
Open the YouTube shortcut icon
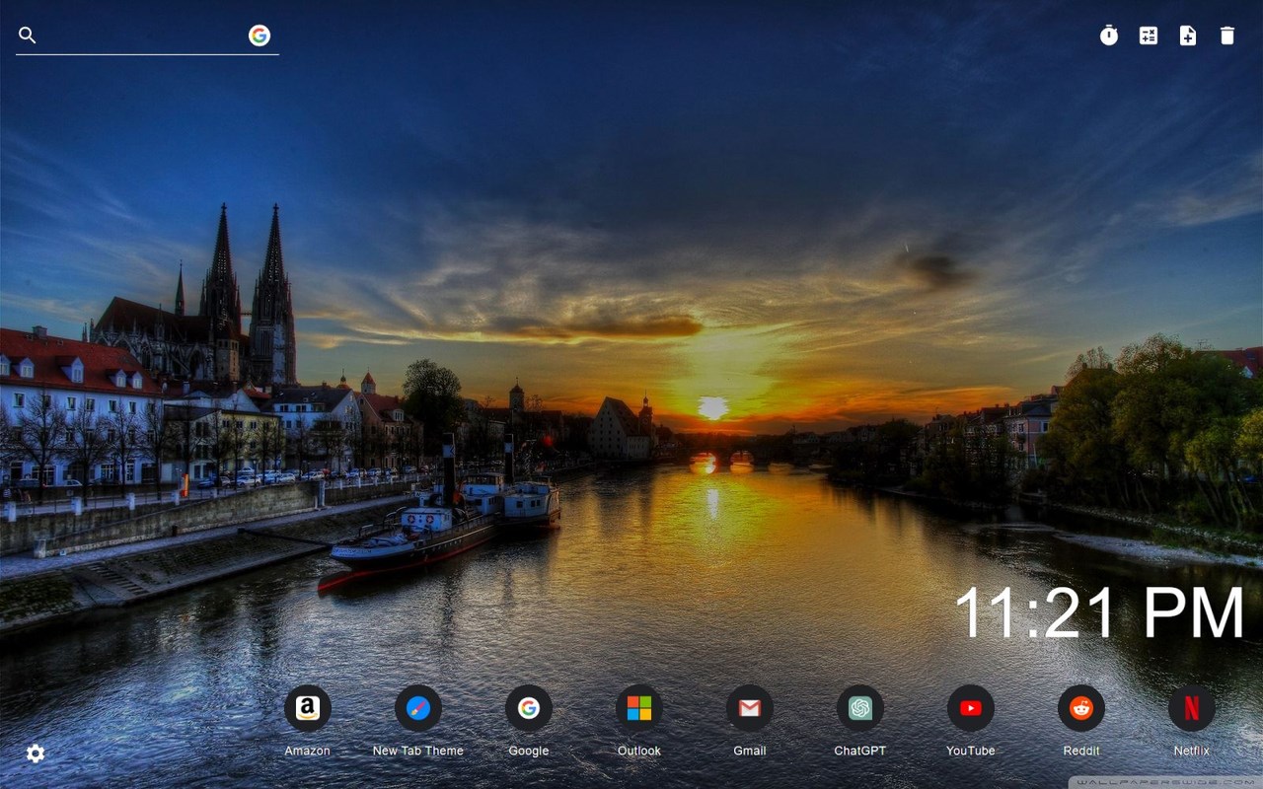[971, 708]
